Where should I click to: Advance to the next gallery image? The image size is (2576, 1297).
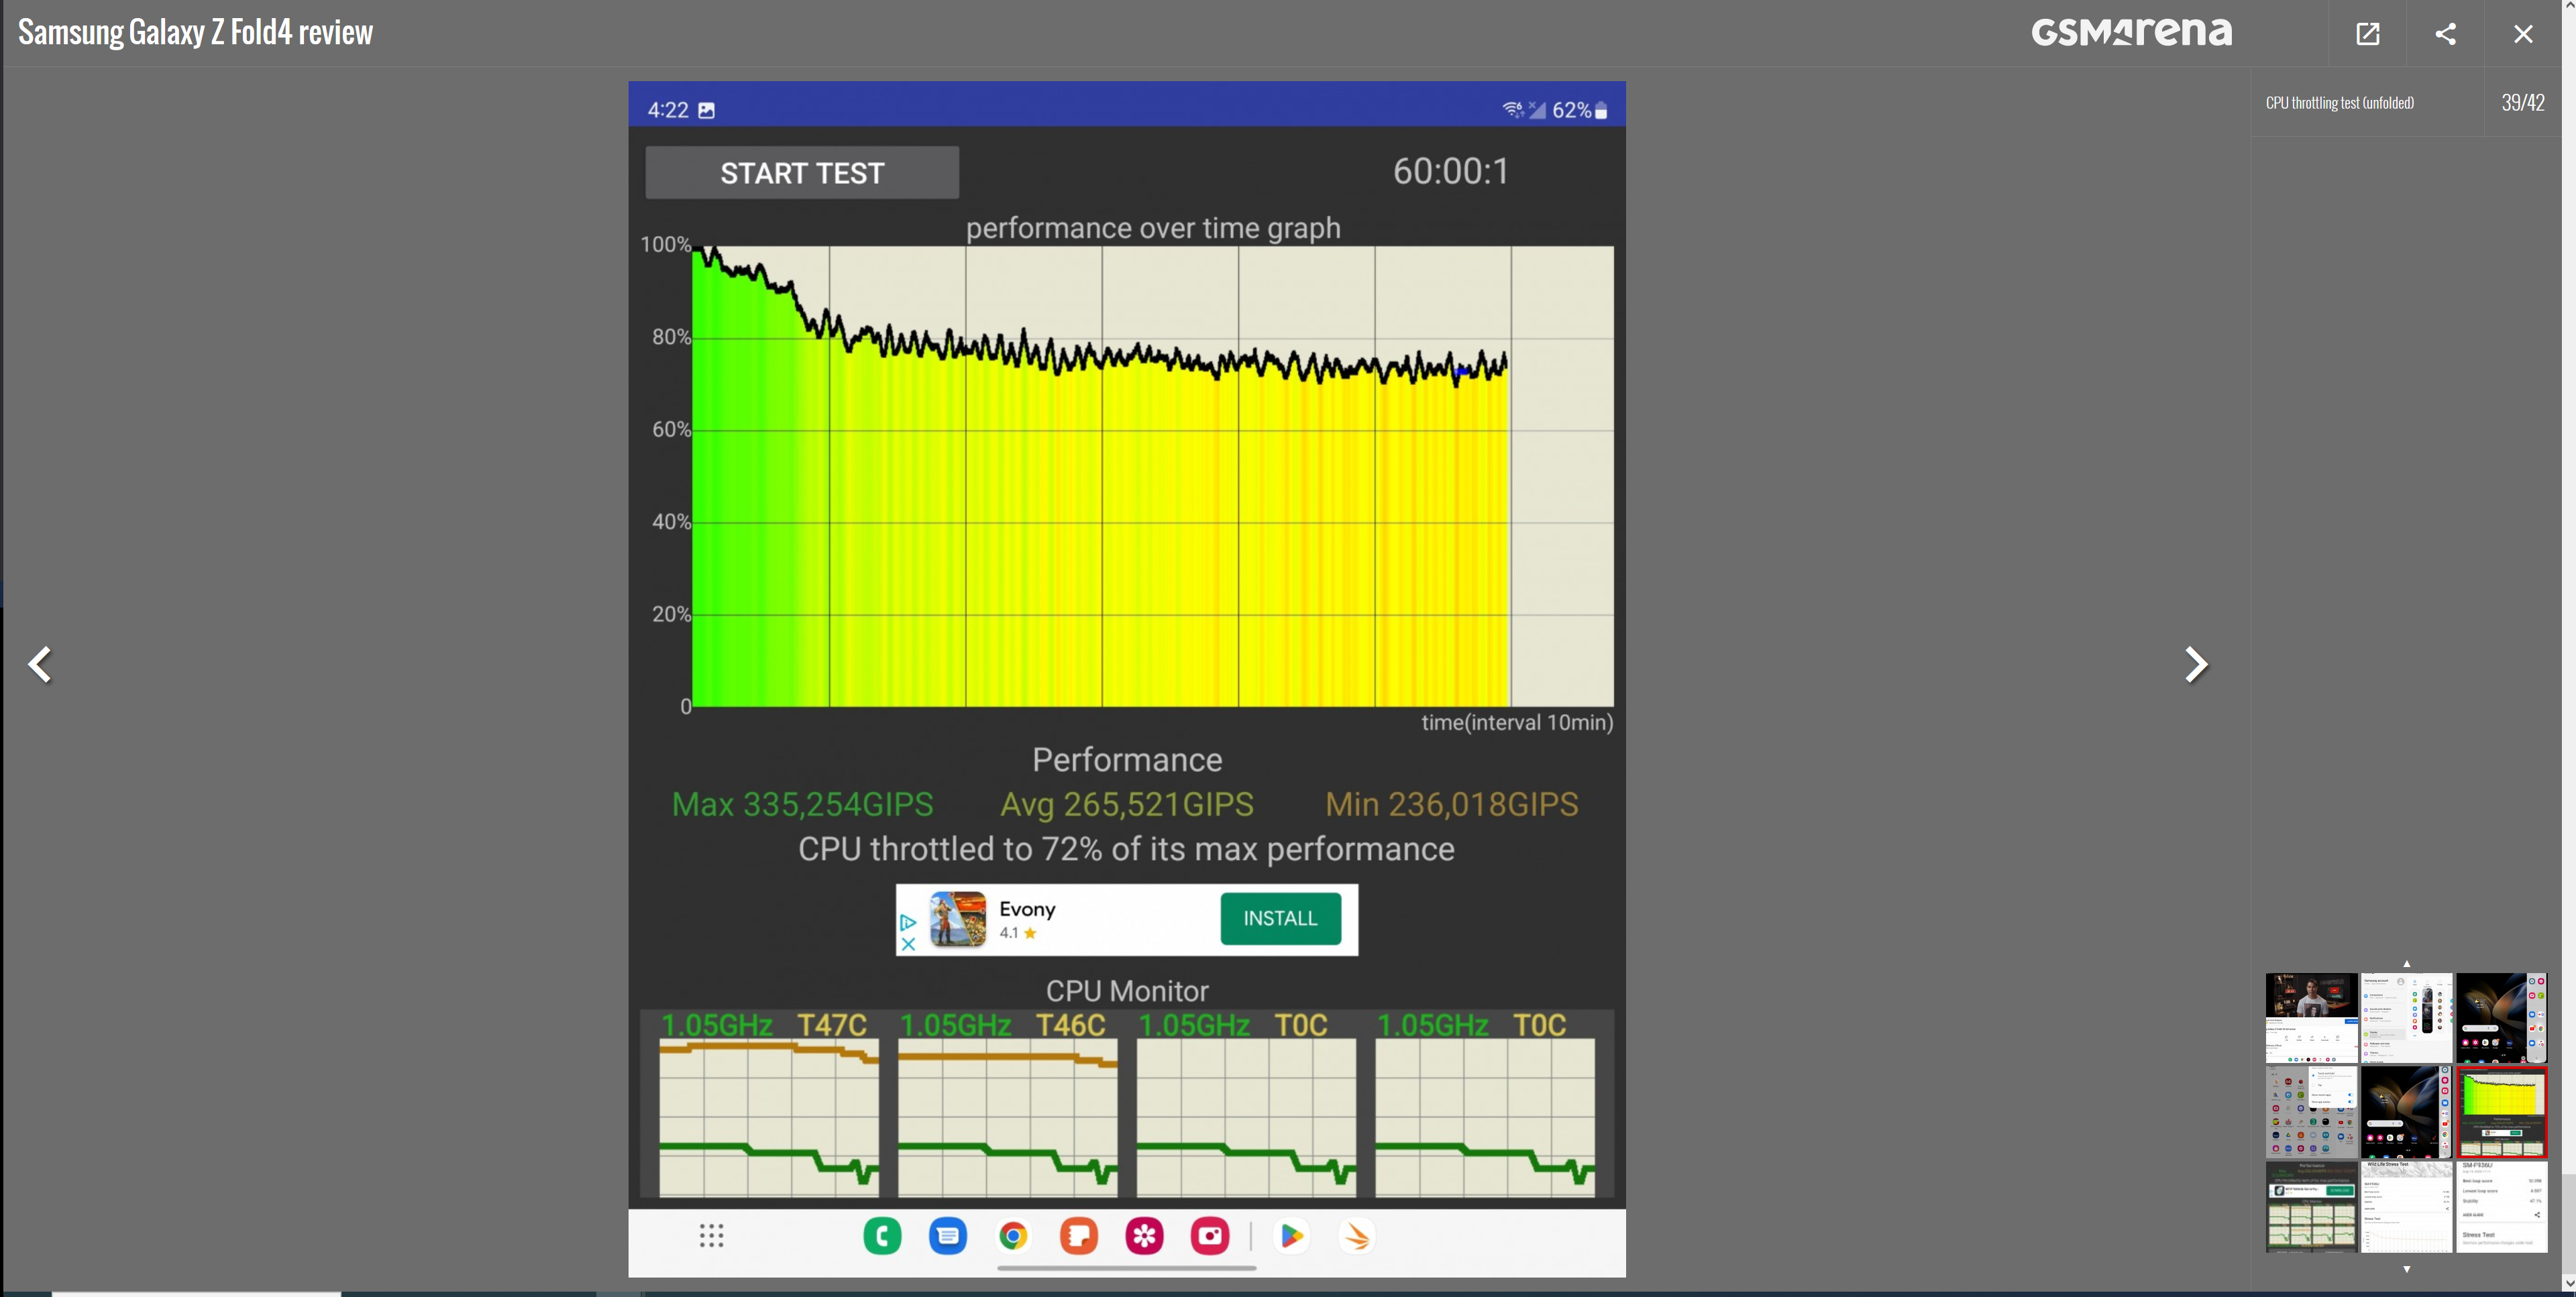pyautogui.click(x=2196, y=664)
